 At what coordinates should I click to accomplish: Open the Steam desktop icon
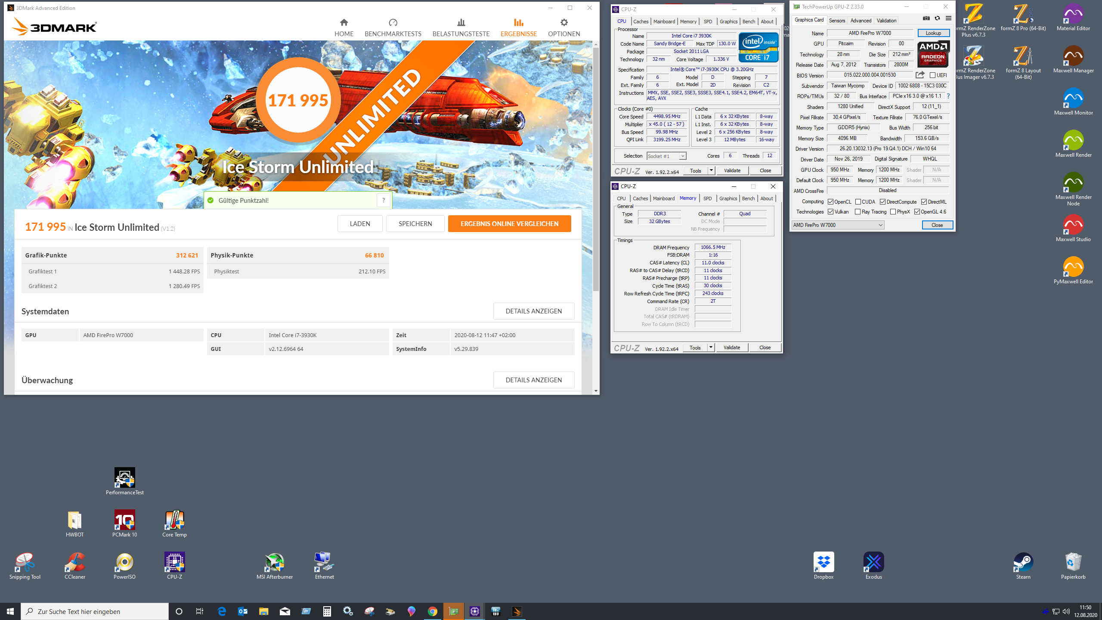(1023, 566)
